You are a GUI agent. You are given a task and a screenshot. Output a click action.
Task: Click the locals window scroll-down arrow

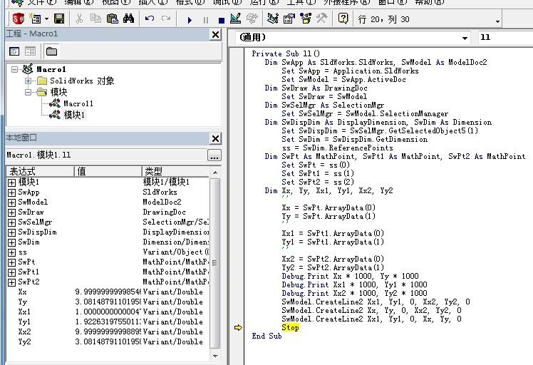(215, 356)
